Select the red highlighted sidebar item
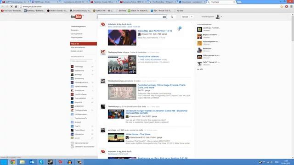 click(x=84, y=44)
